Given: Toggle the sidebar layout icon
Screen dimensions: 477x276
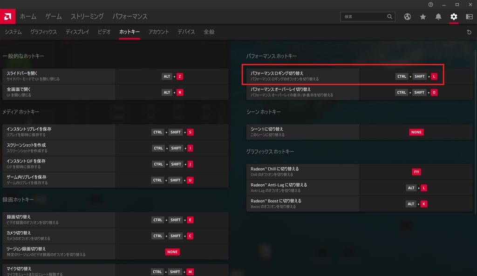Looking at the screenshot, I should [469, 17].
